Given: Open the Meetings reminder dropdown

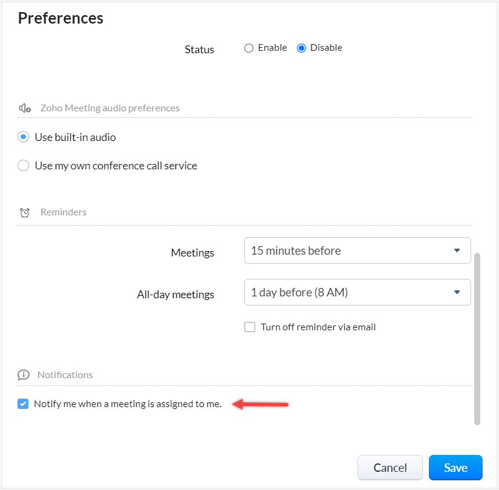Looking at the screenshot, I should click(x=357, y=250).
